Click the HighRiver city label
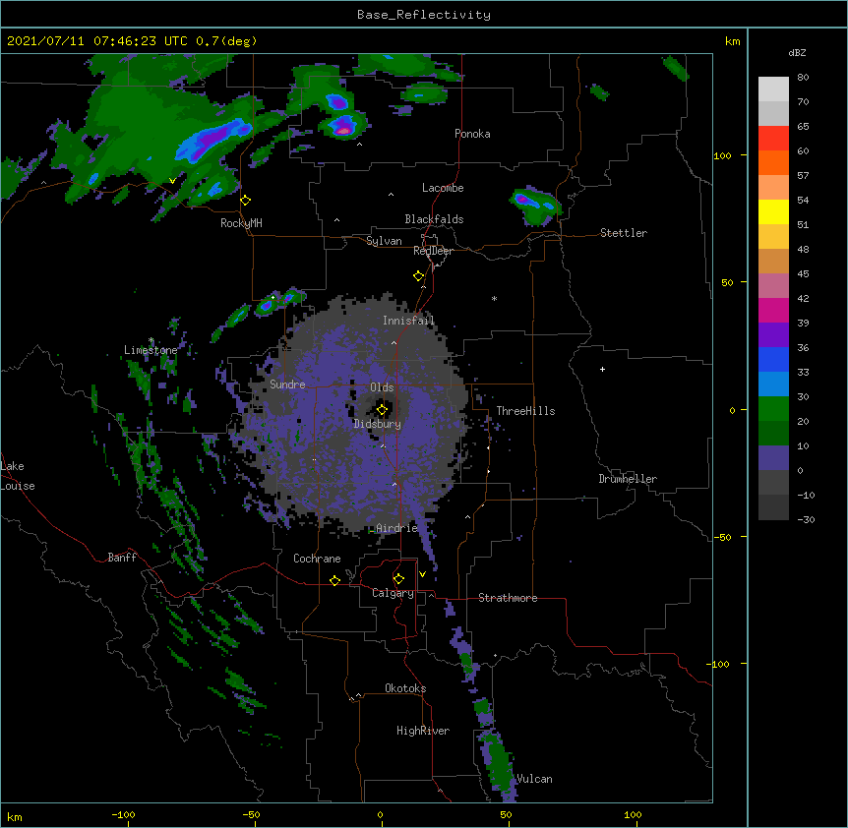The image size is (848, 828). click(x=423, y=731)
